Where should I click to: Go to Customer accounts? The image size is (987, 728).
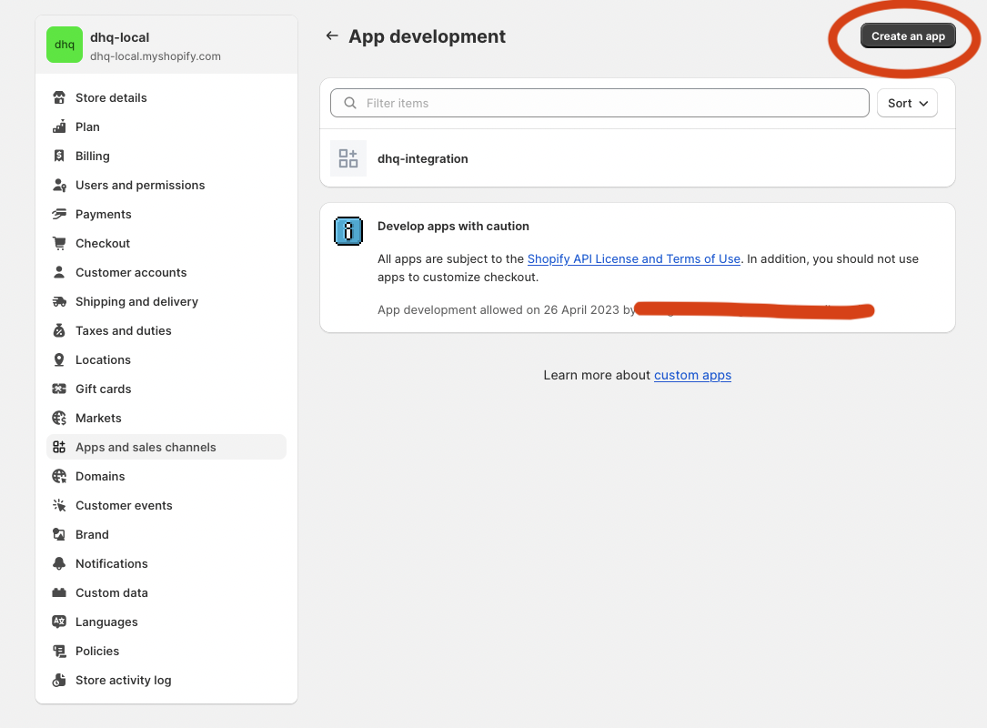(x=166, y=272)
